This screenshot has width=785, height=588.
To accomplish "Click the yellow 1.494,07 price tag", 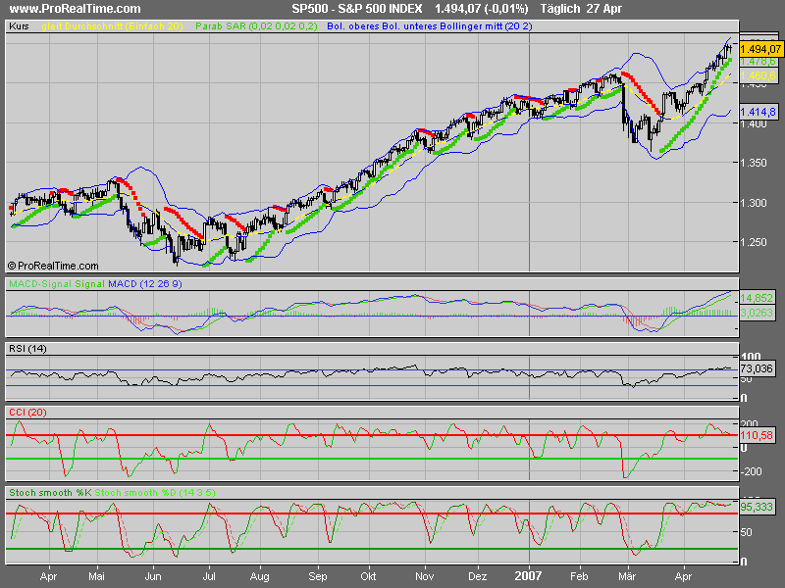I will (x=759, y=49).
